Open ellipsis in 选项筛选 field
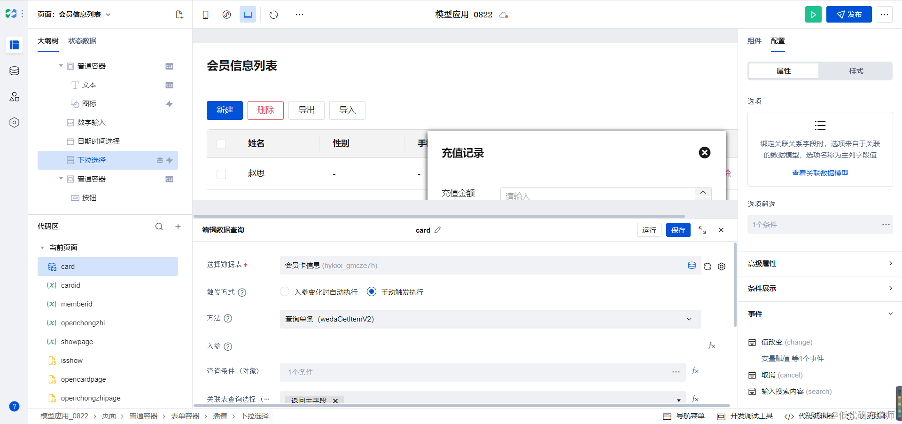The image size is (902, 424). coord(886,224)
